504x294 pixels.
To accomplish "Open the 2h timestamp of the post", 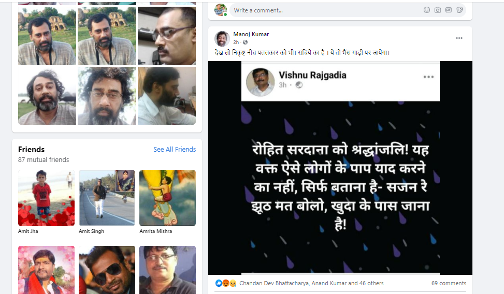I will [236, 42].
